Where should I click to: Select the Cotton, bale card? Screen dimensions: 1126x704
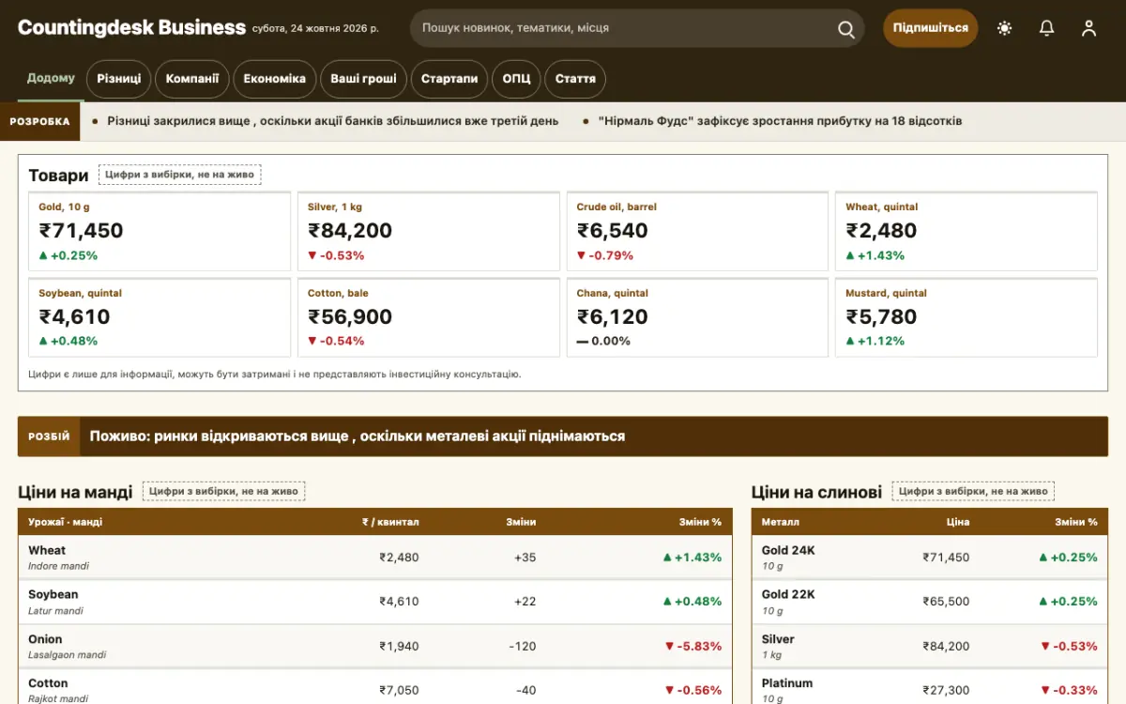[429, 317]
